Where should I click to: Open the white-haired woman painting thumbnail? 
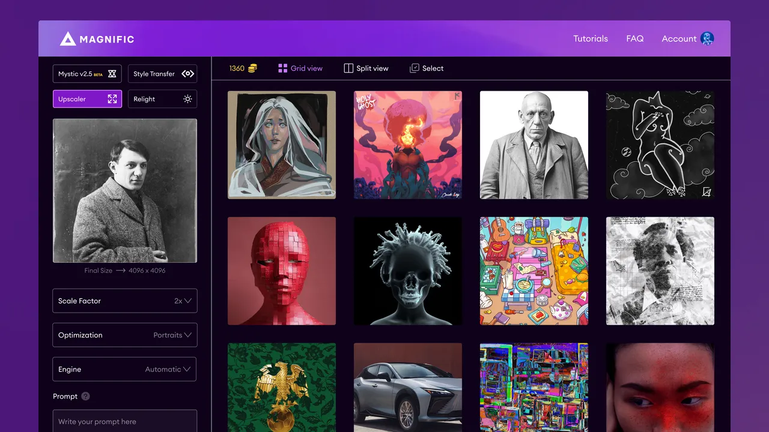[x=282, y=145]
